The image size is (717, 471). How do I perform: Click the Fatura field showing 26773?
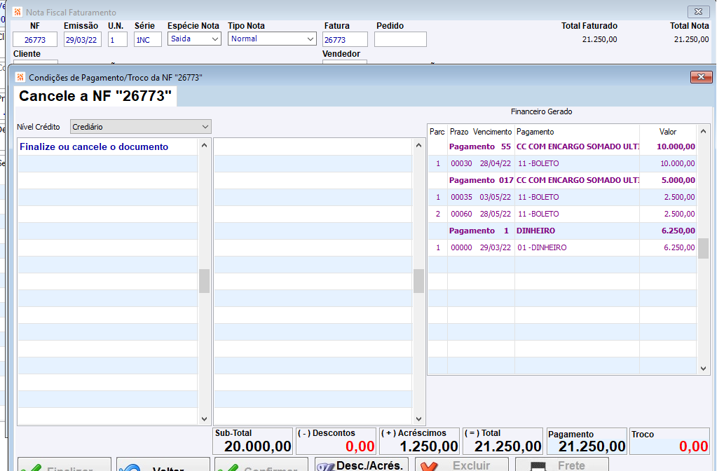pos(345,40)
